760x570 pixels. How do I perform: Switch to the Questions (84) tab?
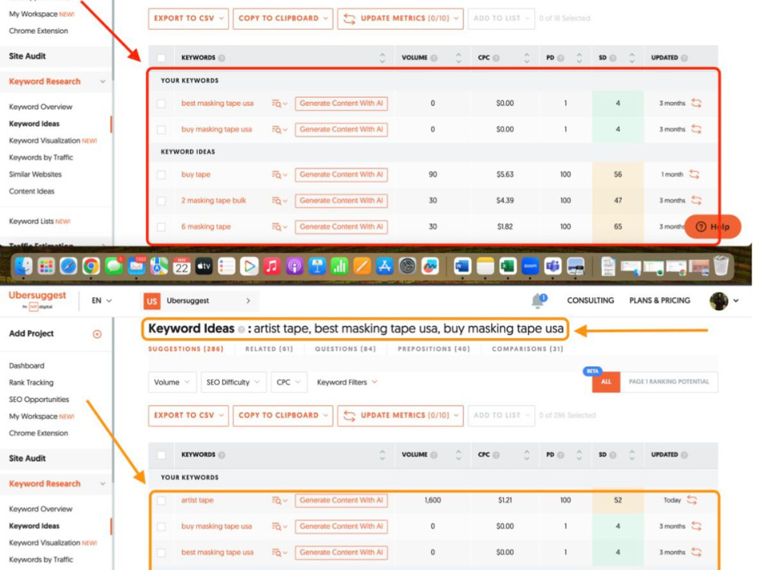coord(345,349)
